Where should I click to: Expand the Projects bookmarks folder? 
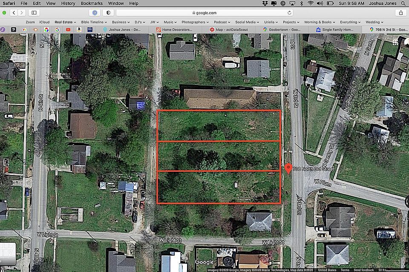291,22
